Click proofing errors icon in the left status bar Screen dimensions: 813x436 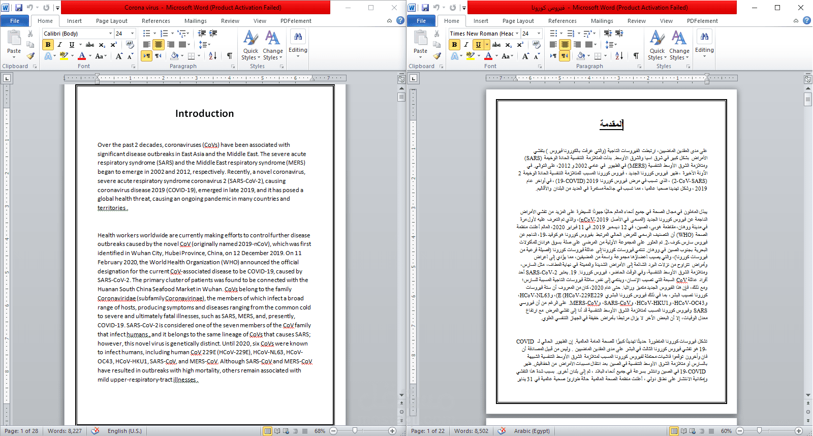click(x=96, y=431)
